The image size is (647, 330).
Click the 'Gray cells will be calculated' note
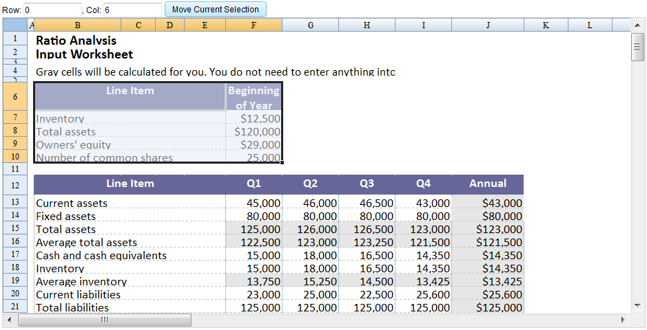(215, 71)
